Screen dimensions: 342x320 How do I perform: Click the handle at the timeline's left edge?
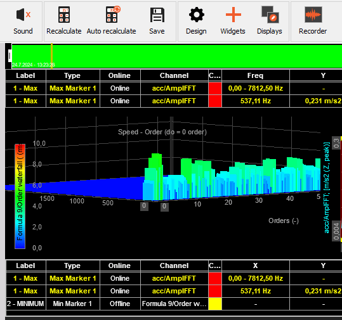[x=10, y=56]
